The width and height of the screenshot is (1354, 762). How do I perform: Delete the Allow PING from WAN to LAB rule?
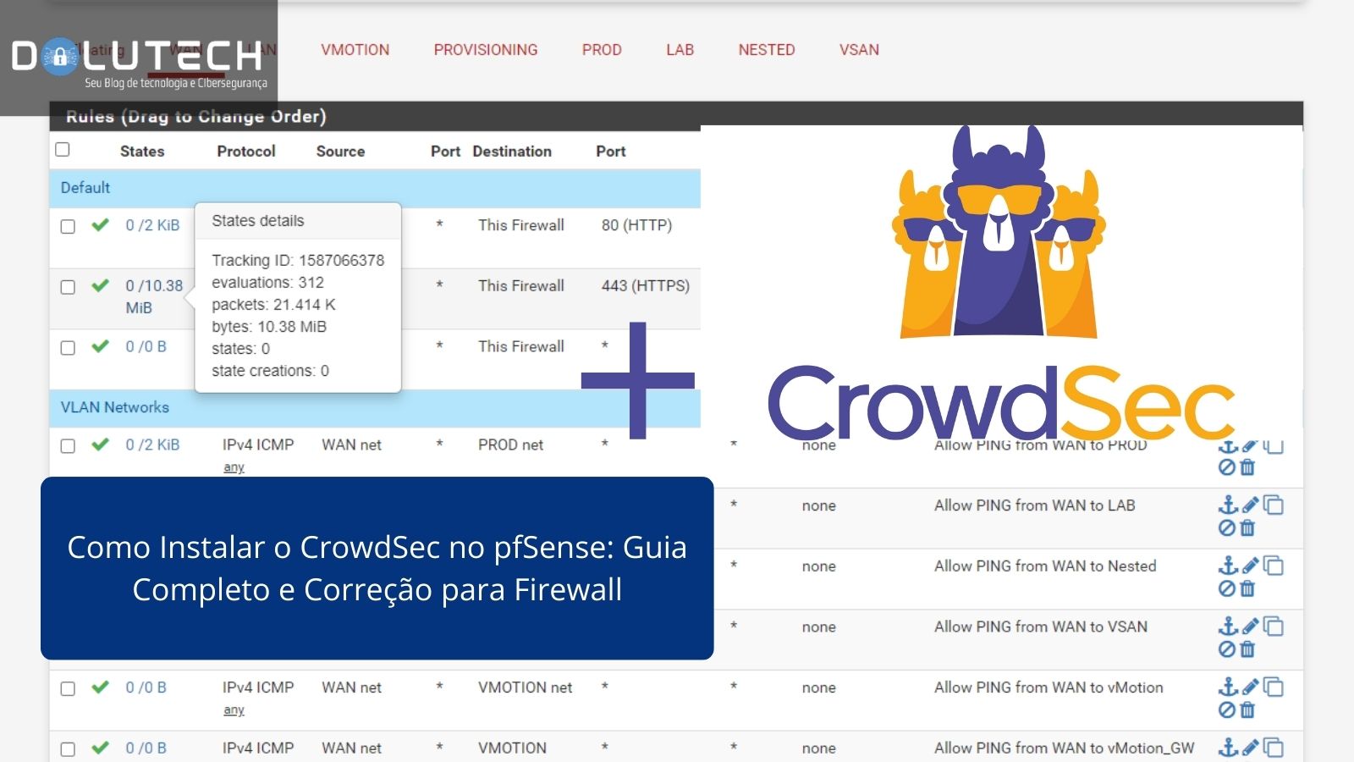click(1249, 527)
